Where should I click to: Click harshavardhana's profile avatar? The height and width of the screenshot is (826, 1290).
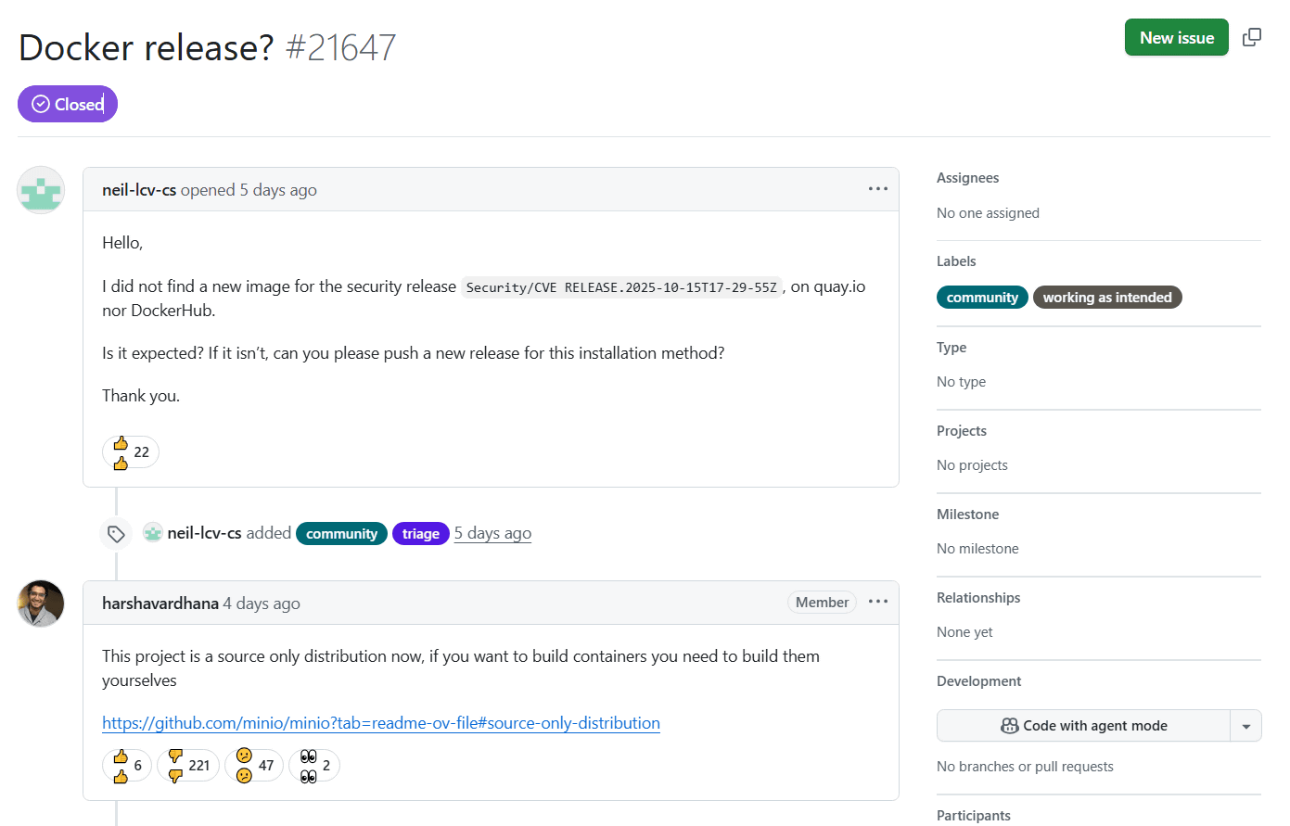pos(40,603)
